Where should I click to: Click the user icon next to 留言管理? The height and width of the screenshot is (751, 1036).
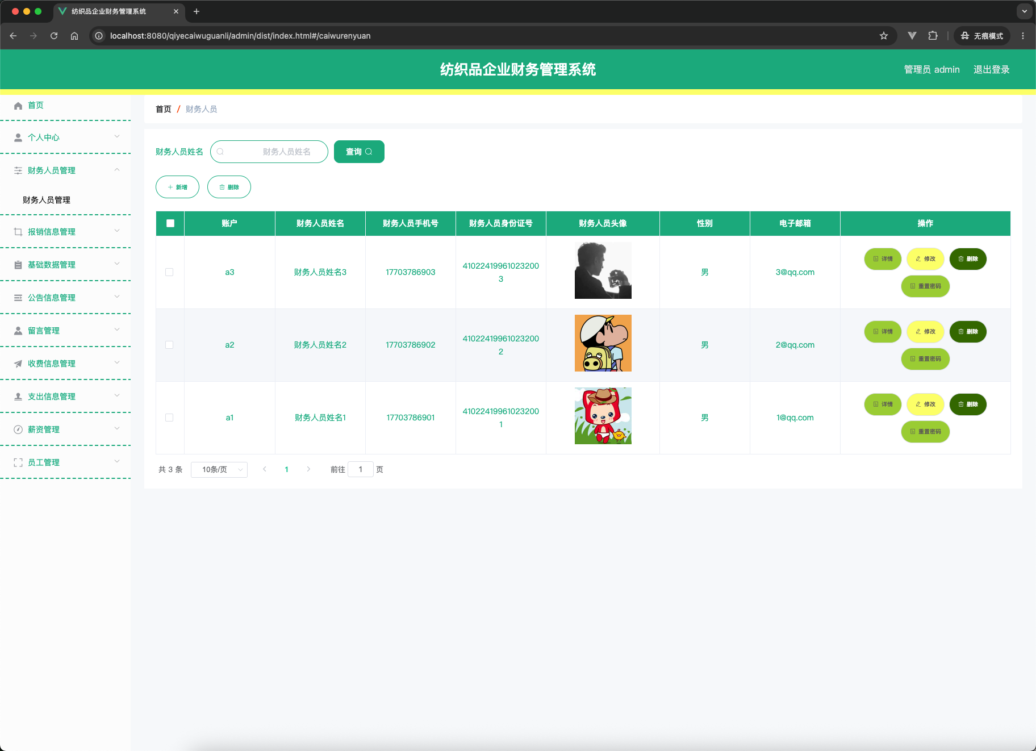click(x=18, y=331)
